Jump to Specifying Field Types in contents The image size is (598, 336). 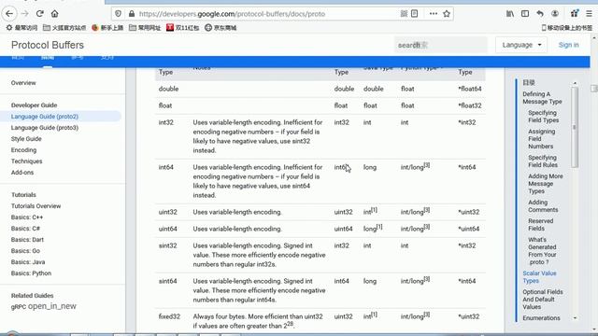pyautogui.click(x=544, y=117)
